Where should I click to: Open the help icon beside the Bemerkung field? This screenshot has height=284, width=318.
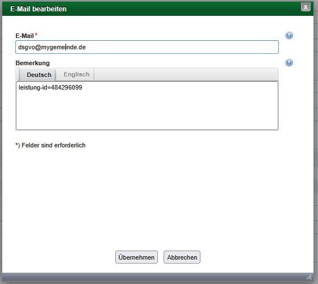(289, 62)
